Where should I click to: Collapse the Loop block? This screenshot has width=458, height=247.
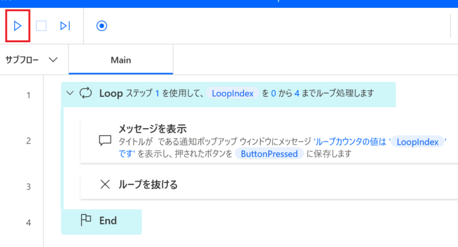tap(70, 93)
